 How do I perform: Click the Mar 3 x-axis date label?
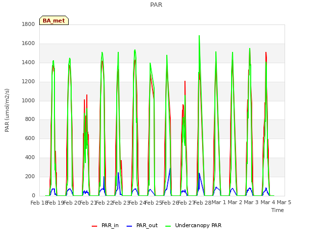point(251,202)
